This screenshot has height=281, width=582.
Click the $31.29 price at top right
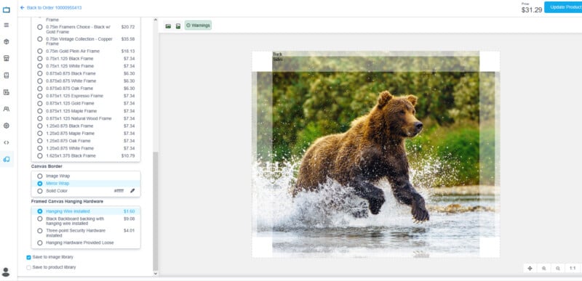[x=532, y=10]
